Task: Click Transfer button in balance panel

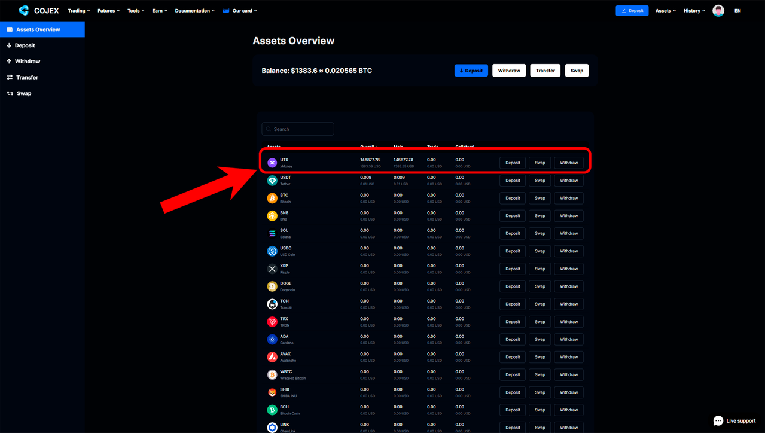Action: 545,71
